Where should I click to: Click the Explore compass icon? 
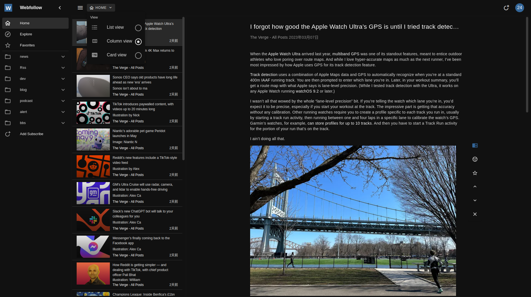[x=8, y=34]
